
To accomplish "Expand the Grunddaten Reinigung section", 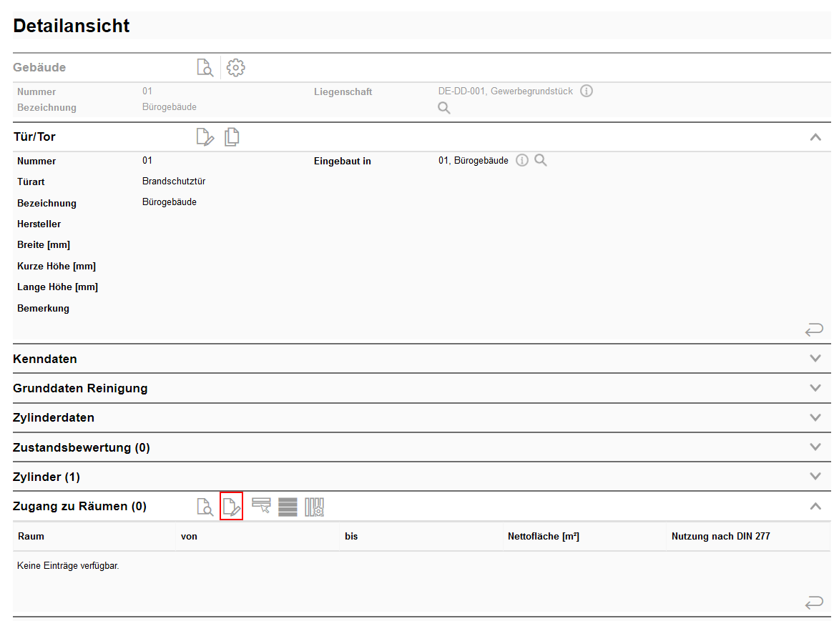I will [x=815, y=388].
